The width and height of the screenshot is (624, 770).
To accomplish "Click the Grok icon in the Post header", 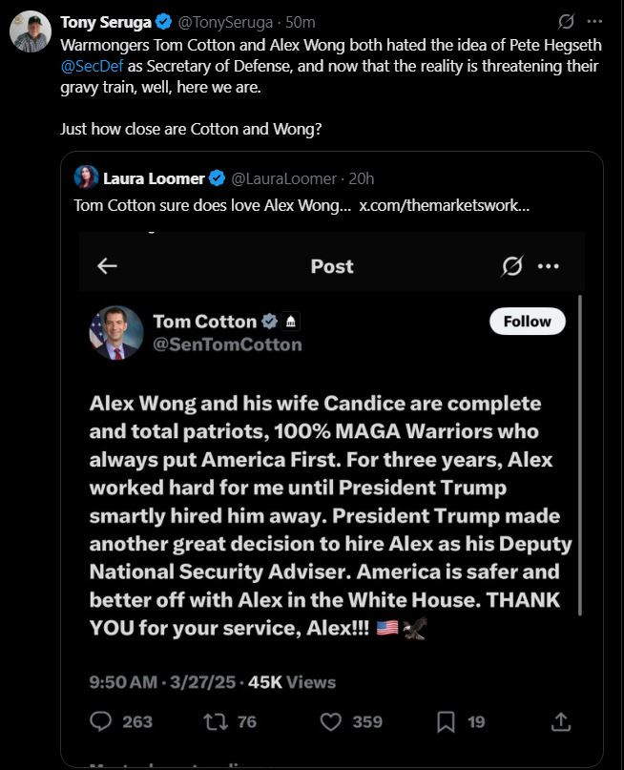I will pos(512,266).
